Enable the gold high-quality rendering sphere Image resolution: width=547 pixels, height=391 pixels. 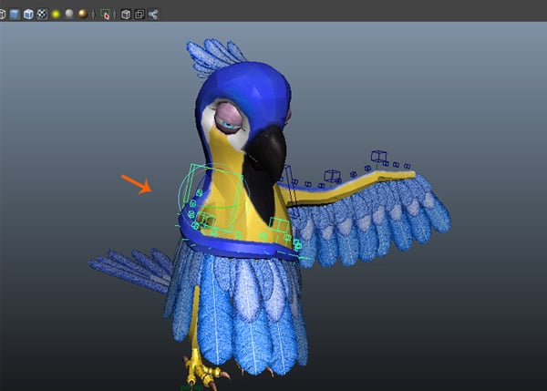tap(83, 14)
